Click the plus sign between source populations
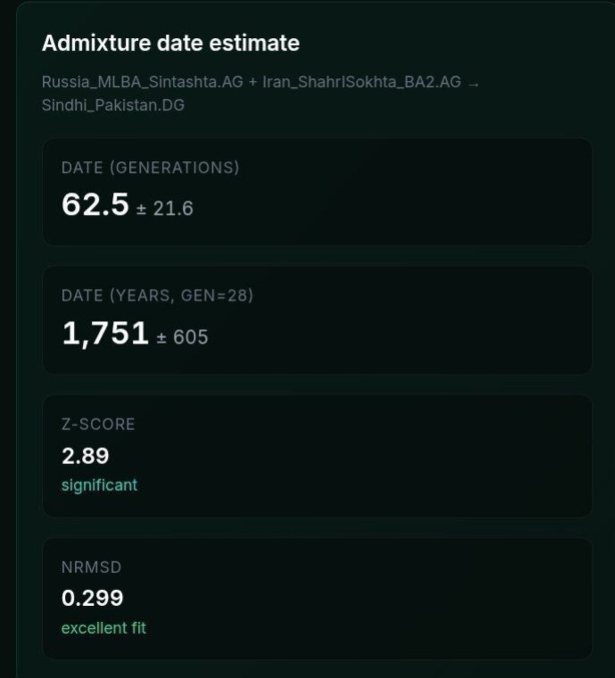615x678 pixels. coord(253,82)
